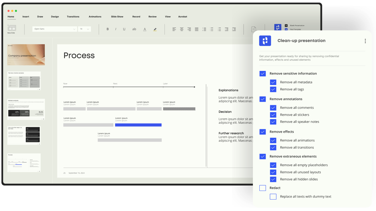376x211 pixels.
Task: Click the Blank Presentation plus icon
Action: click(286, 25)
